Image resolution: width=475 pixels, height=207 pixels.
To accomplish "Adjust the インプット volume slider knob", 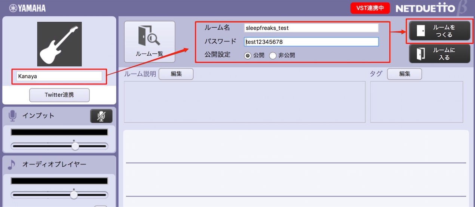I will coord(75,146).
